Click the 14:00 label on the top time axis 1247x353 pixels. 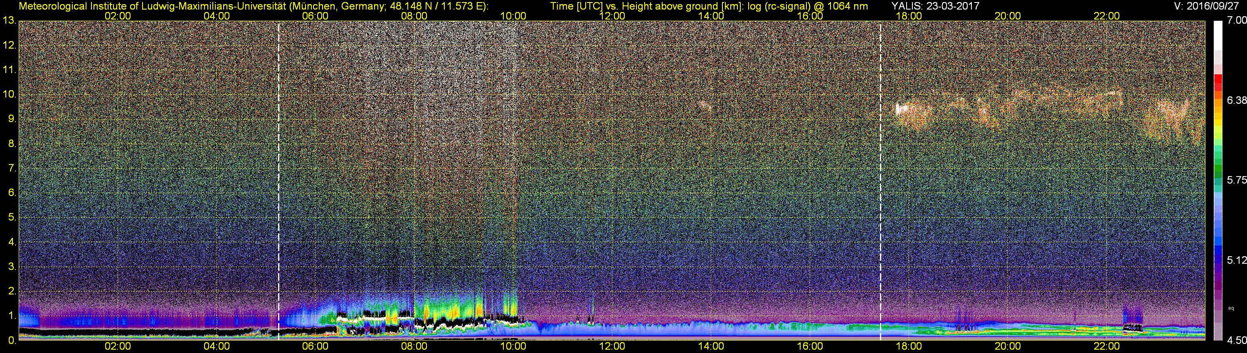(711, 16)
